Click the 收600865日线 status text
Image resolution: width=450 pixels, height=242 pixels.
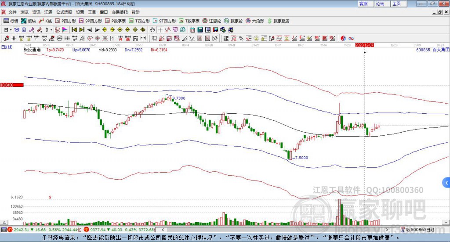[x=420, y=229]
